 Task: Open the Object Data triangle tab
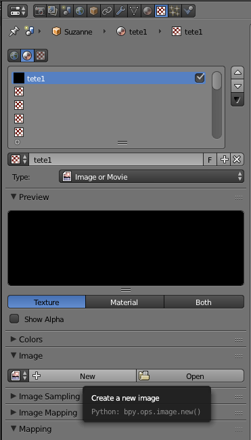coord(134,11)
